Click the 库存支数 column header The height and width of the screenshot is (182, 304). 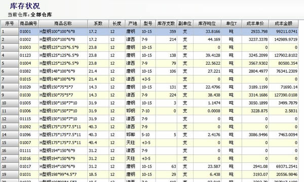[x=166, y=24]
